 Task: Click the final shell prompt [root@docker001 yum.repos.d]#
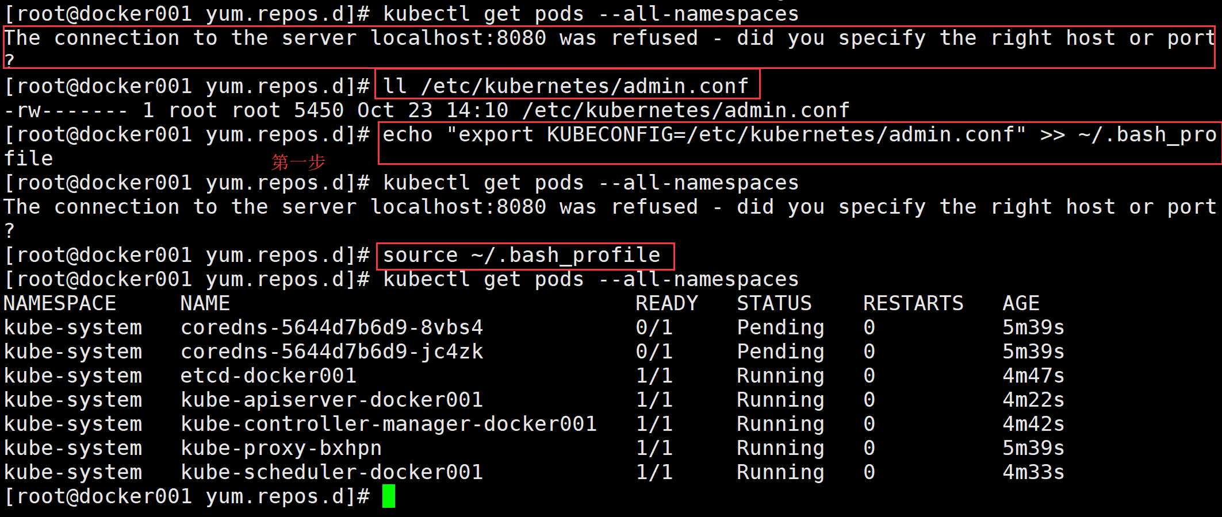[x=187, y=496]
